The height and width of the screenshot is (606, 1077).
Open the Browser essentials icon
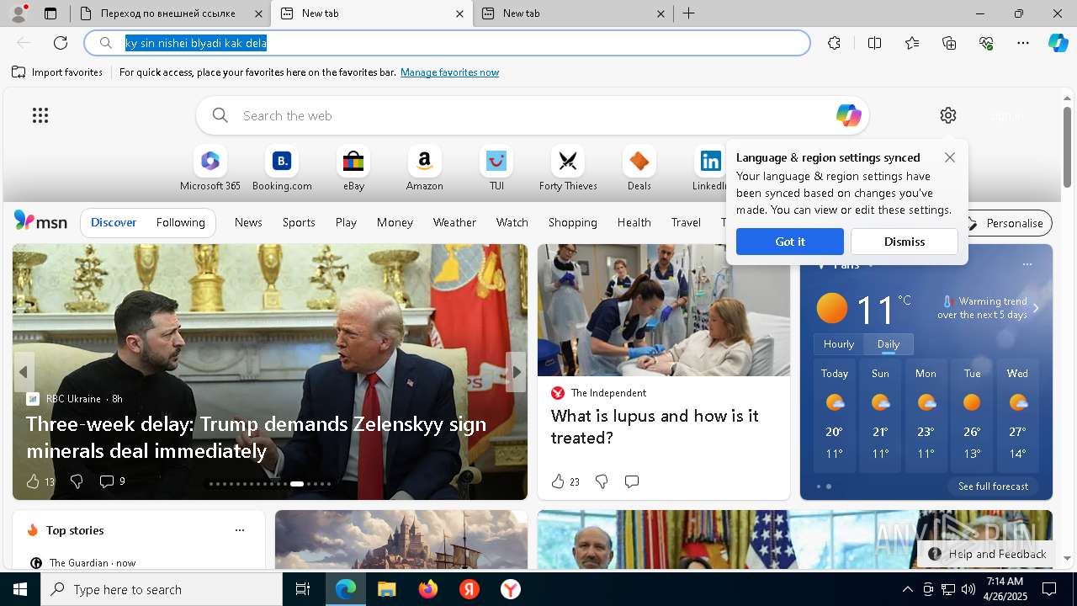point(986,43)
